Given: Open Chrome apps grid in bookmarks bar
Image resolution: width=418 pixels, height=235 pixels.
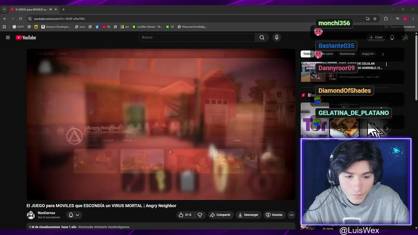Looking at the screenshot, I should pyautogui.click(x=4, y=27).
